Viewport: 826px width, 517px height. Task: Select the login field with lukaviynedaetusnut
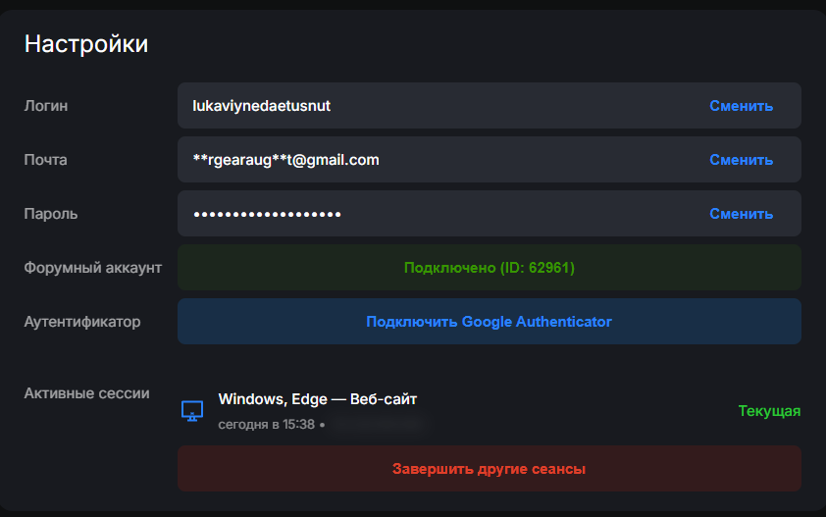coord(262,106)
